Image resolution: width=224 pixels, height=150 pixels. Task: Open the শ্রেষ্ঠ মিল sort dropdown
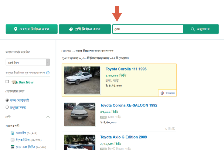[x=28, y=62]
